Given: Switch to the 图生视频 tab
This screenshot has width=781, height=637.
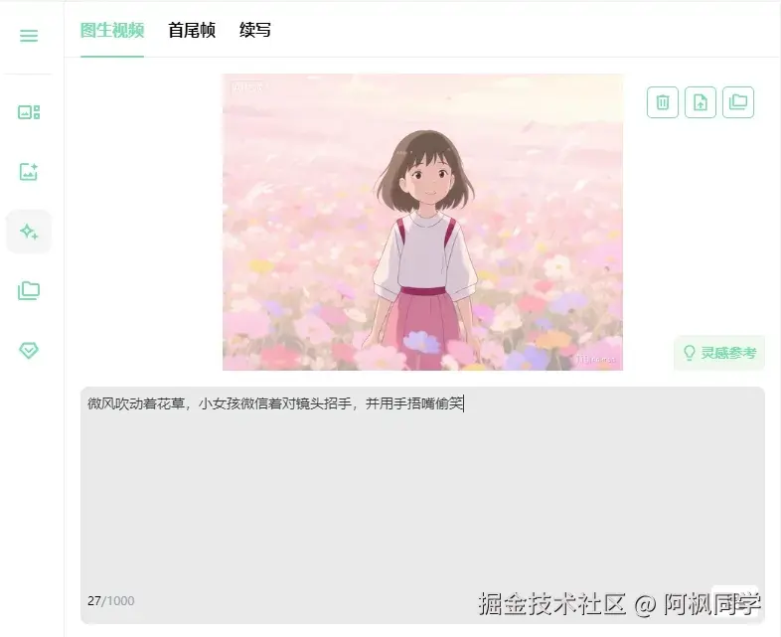Looking at the screenshot, I should [112, 31].
